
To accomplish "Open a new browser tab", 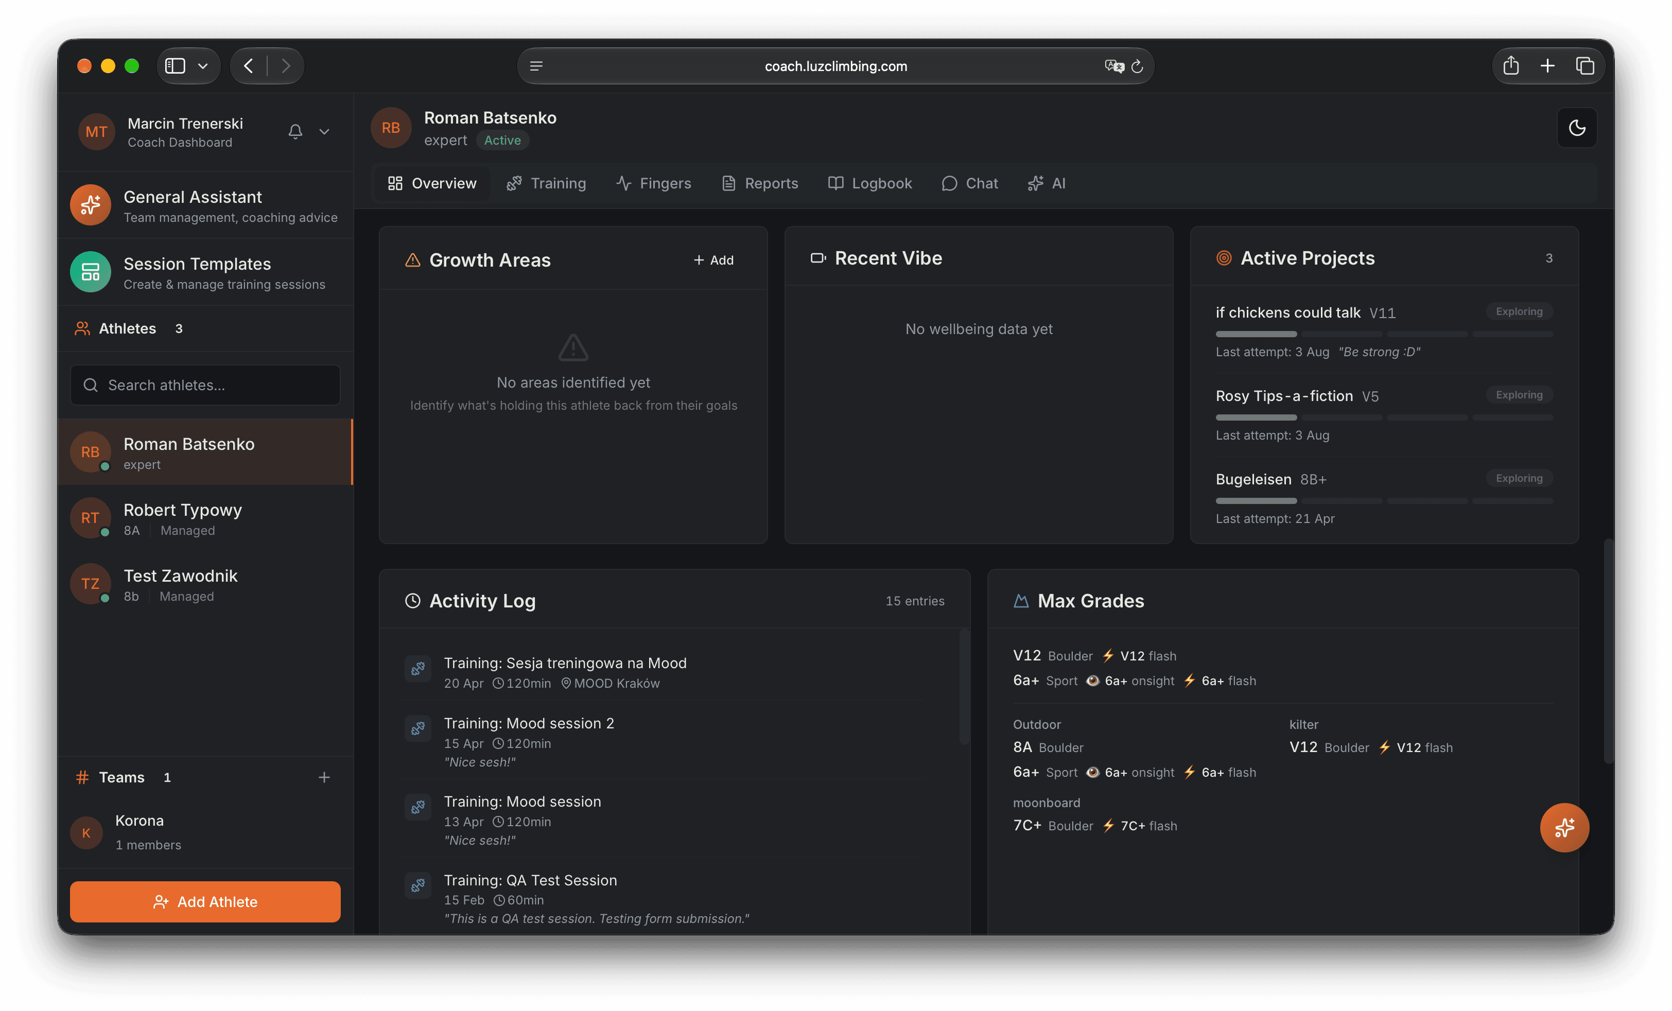I will [x=1548, y=66].
